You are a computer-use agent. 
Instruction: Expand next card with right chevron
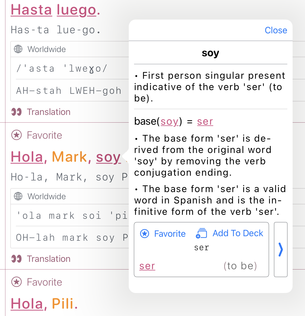click(280, 249)
